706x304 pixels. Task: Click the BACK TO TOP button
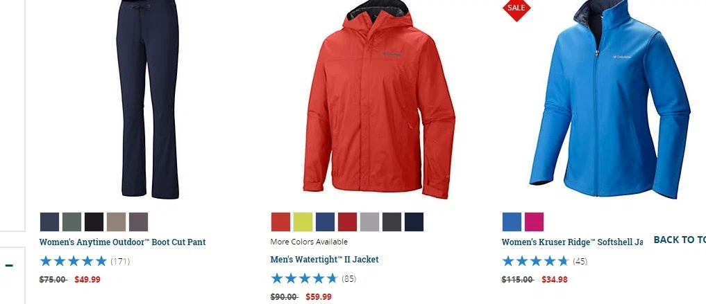click(x=680, y=240)
